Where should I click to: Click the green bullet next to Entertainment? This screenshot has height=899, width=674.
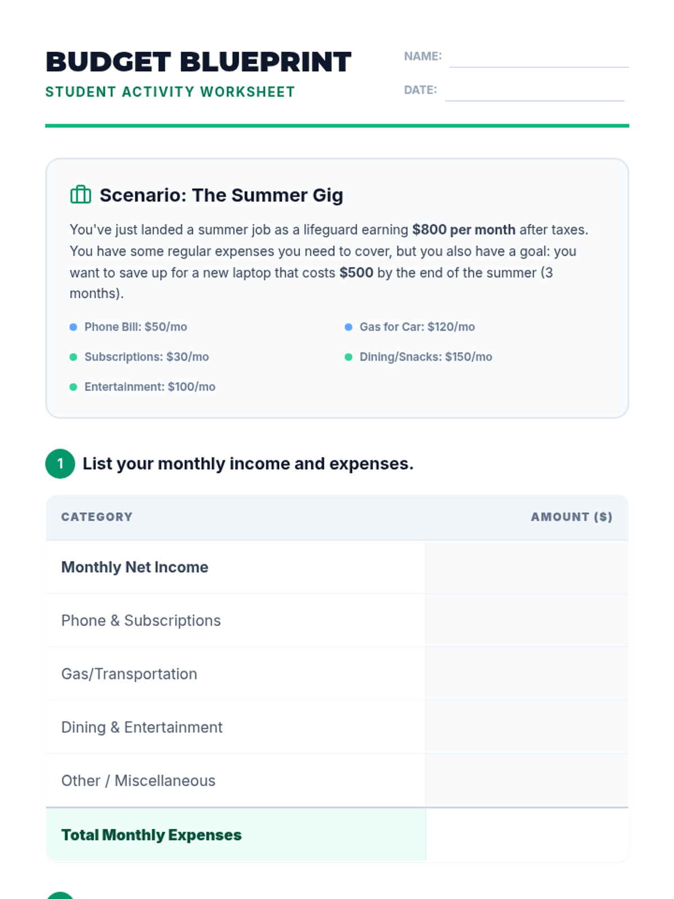(73, 387)
